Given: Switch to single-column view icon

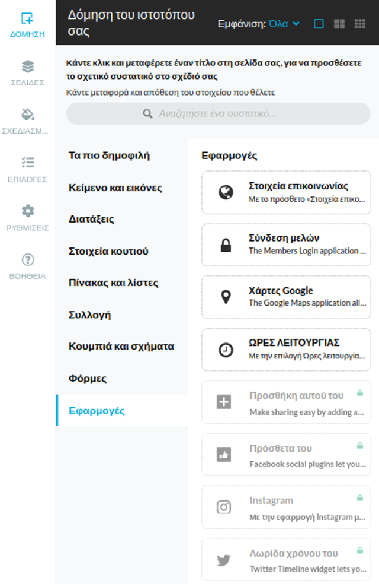Looking at the screenshot, I should [x=319, y=24].
